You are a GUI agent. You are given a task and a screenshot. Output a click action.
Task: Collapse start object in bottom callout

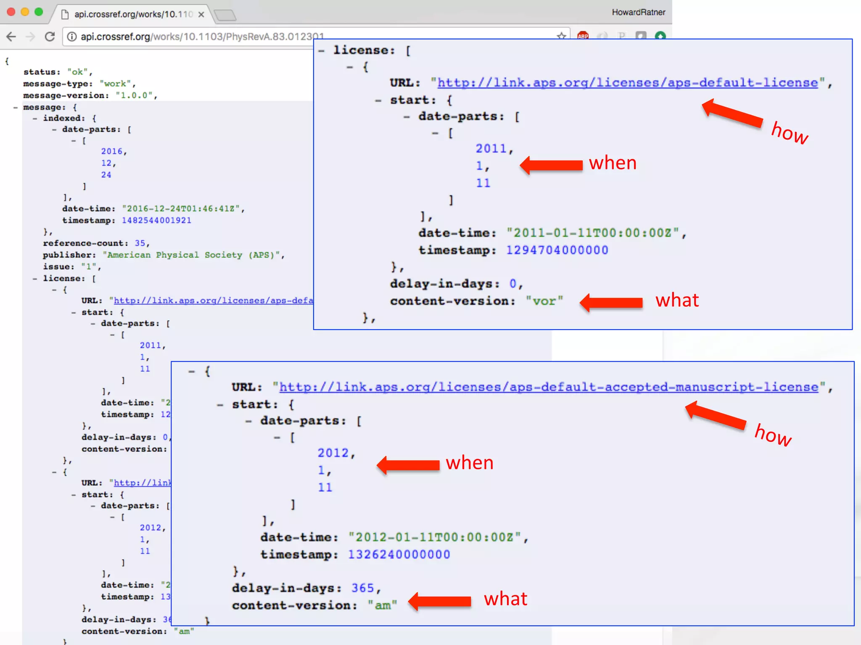(220, 405)
